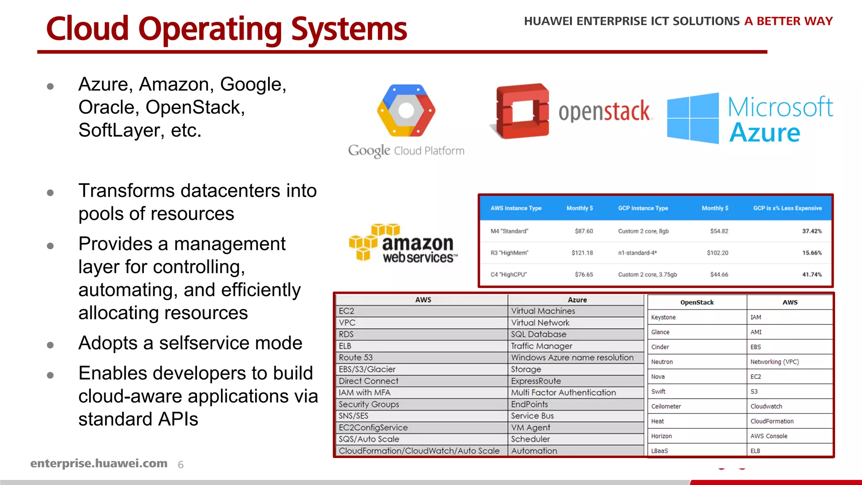862x485 pixels.
Task: Click the 'Custom 2 core, 8gb' cell
Action: click(x=643, y=231)
